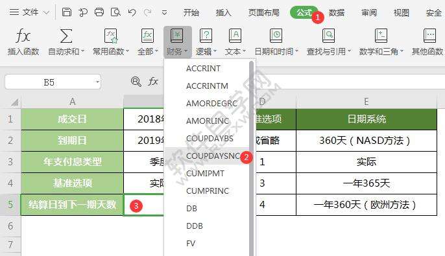Switch to the 插入 tab
445x256 pixels.
click(x=223, y=12)
